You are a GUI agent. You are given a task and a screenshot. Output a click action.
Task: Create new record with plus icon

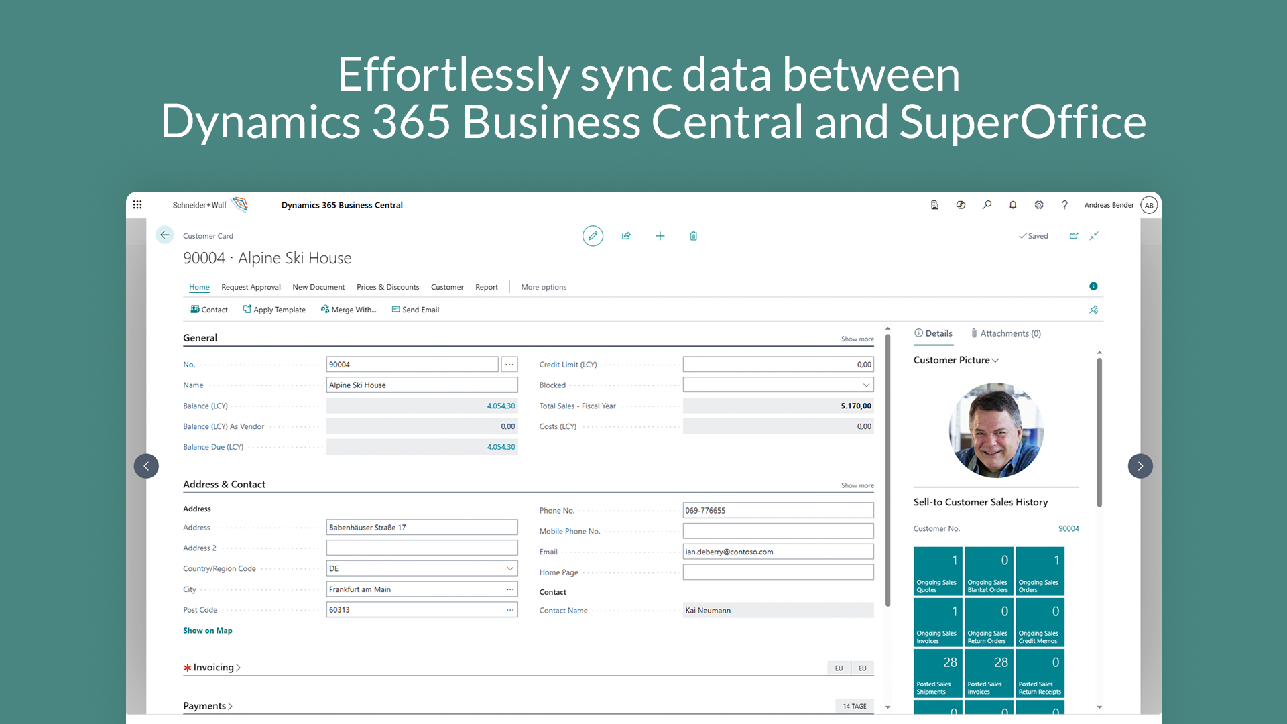tap(660, 236)
